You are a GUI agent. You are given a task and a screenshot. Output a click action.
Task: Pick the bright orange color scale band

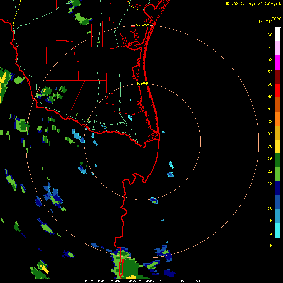(278, 119)
